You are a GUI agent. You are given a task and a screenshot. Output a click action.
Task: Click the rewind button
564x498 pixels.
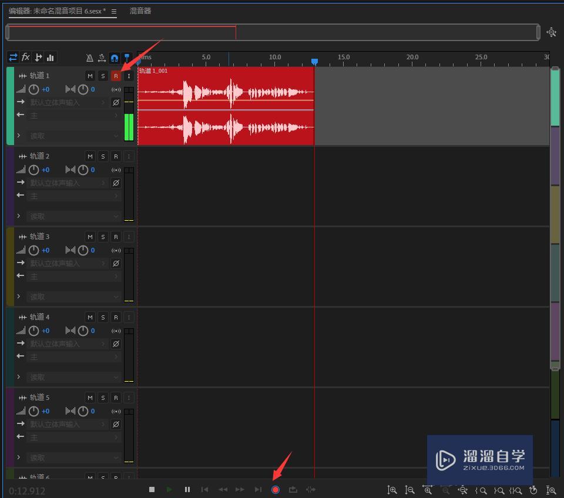[x=223, y=489]
